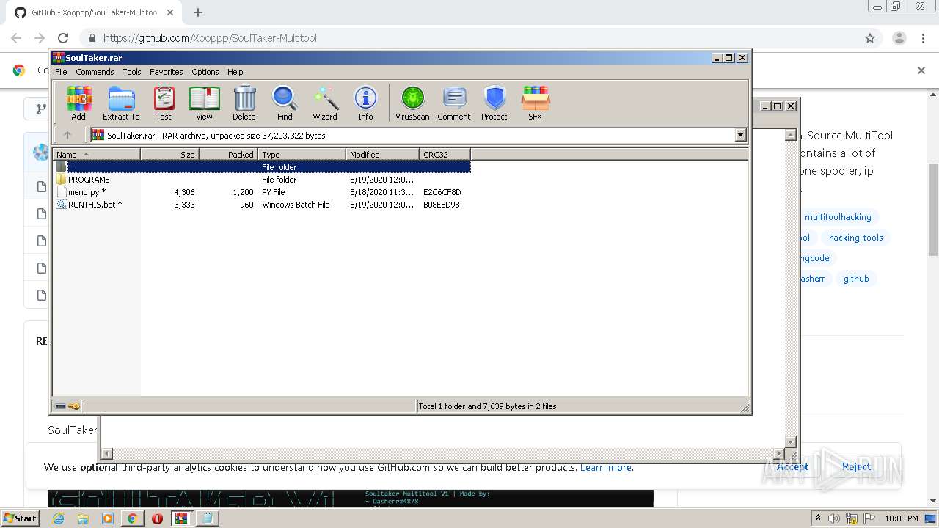The image size is (939, 528).
Task: Click the View file icon
Action: (204, 103)
